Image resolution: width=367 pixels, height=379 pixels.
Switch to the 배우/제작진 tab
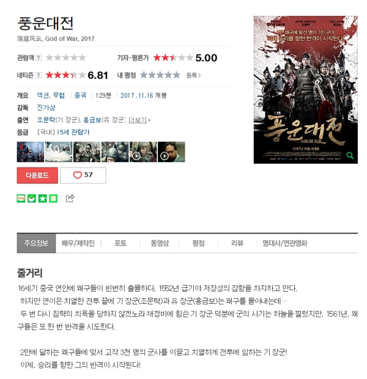pyautogui.click(x=78, y=243)
